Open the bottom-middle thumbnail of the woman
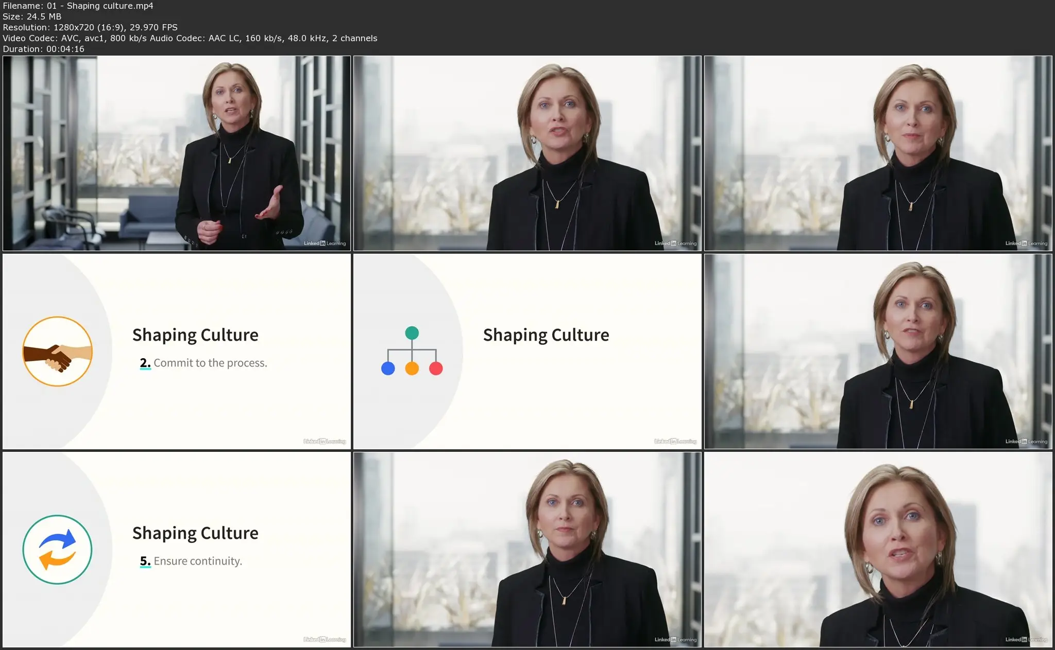 527,550
